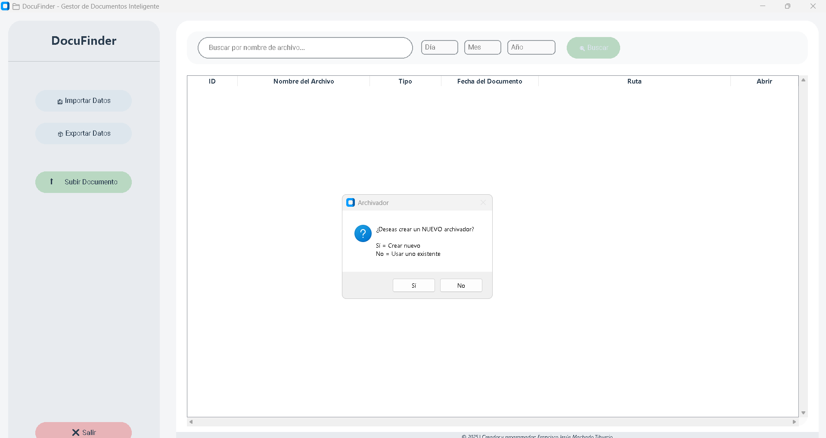Select Exportar Datos in sidebar
826x438 pixels.
coord(84,134)
